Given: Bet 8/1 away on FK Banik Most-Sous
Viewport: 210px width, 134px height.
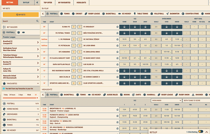Looking at the screenshot, I should (x=145, y=58).
